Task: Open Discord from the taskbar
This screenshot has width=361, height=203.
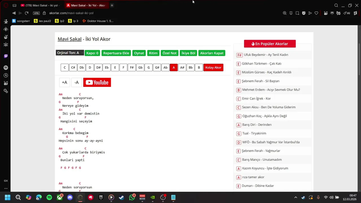Action: tap(70, 197)
